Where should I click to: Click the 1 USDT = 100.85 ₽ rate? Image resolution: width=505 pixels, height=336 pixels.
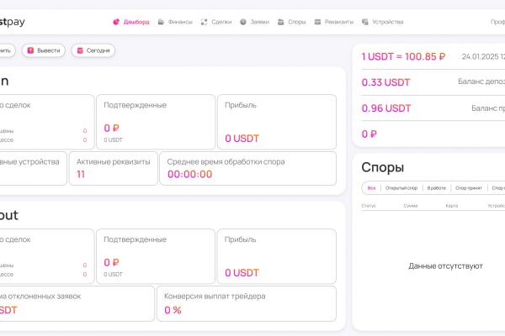[403, 57]
